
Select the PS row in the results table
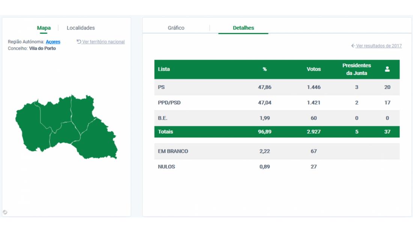[277, 87]
